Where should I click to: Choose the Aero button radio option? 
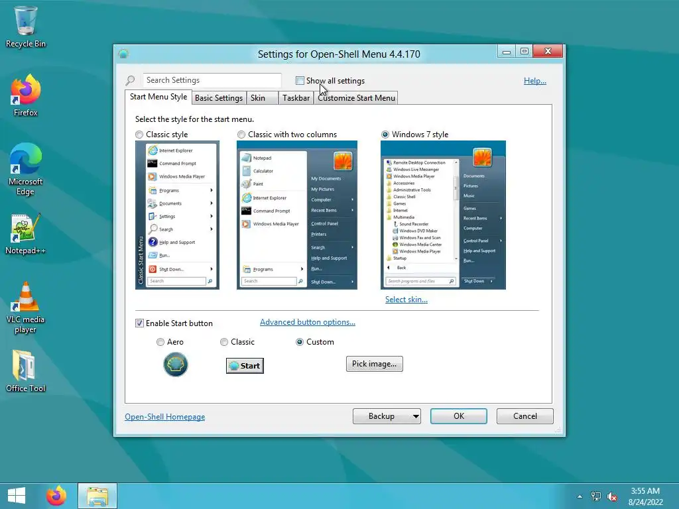click(160, 342)
